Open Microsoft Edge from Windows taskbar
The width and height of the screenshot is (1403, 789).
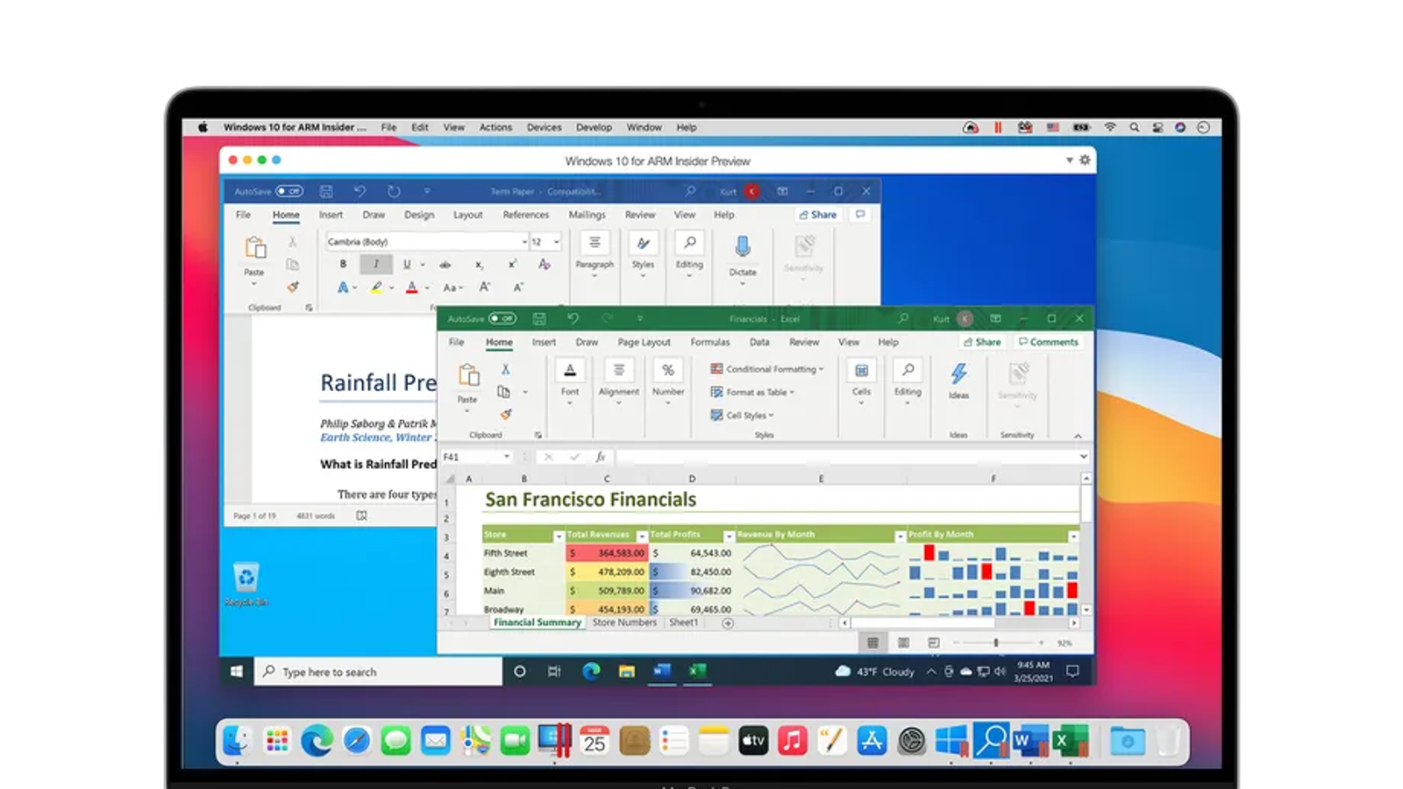pos(591,672)
